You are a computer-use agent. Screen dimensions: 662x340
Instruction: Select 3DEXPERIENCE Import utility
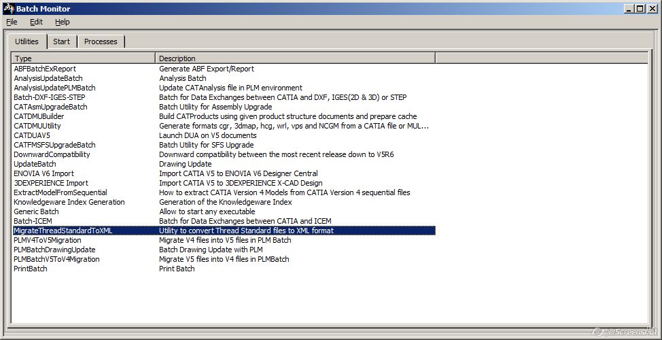[51, 183]
